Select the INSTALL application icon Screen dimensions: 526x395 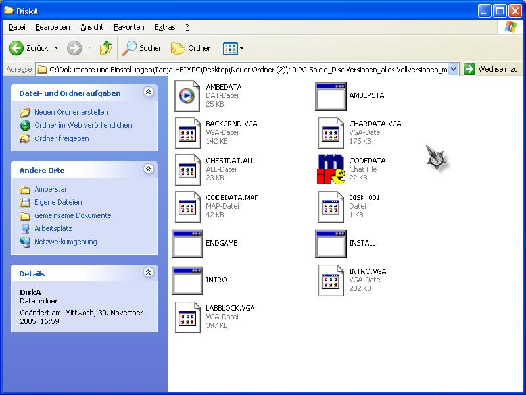331,243
